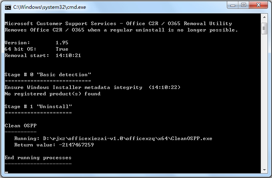Click the "End running processes" line

[x=38, y=158]
